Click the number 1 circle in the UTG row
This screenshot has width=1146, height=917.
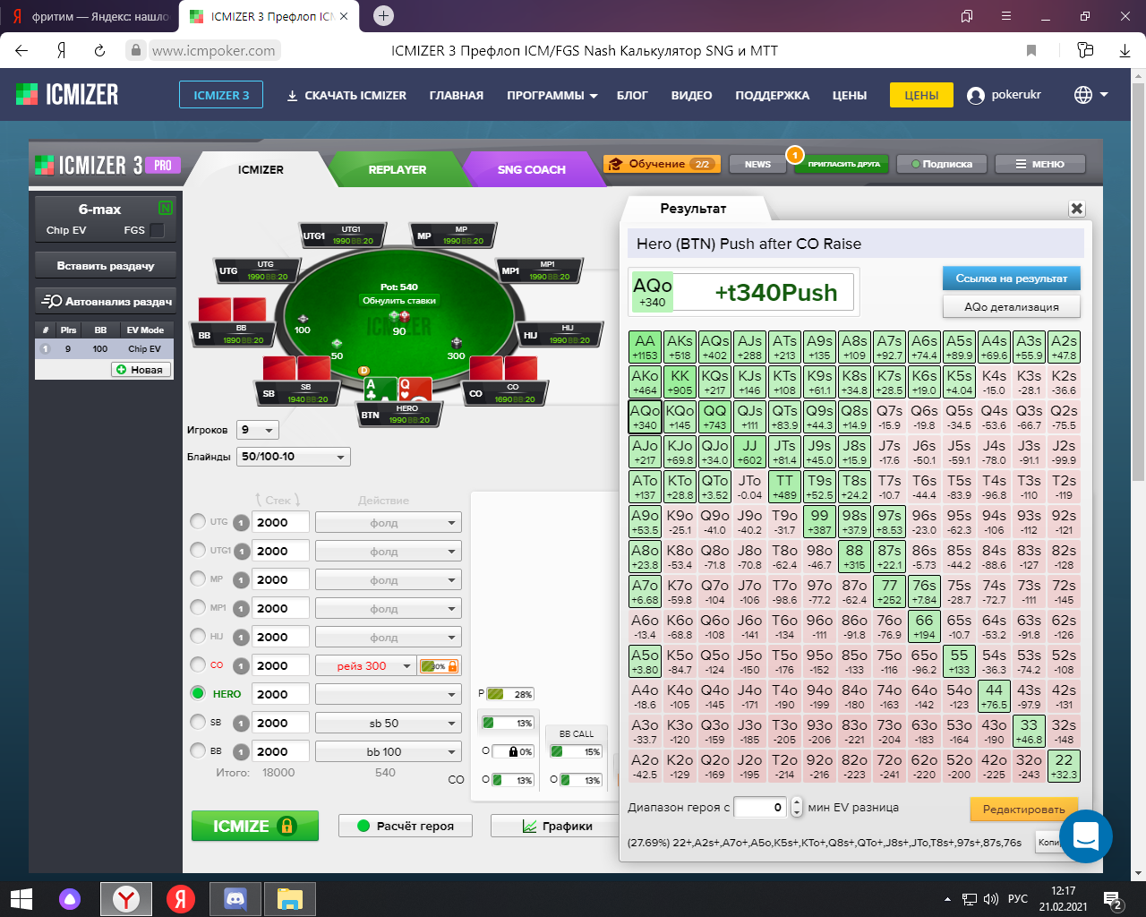(x=241, y=523)
